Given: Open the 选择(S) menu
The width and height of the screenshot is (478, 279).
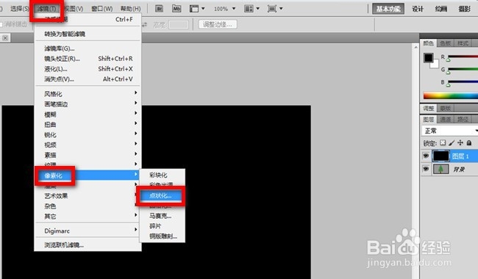Looking at the screenshot, I should pos(20,9).
